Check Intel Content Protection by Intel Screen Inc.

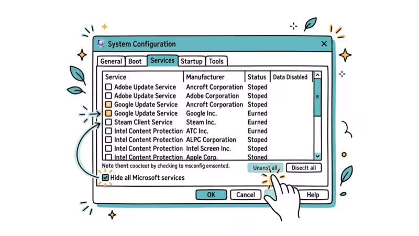(x=108, y=148)
